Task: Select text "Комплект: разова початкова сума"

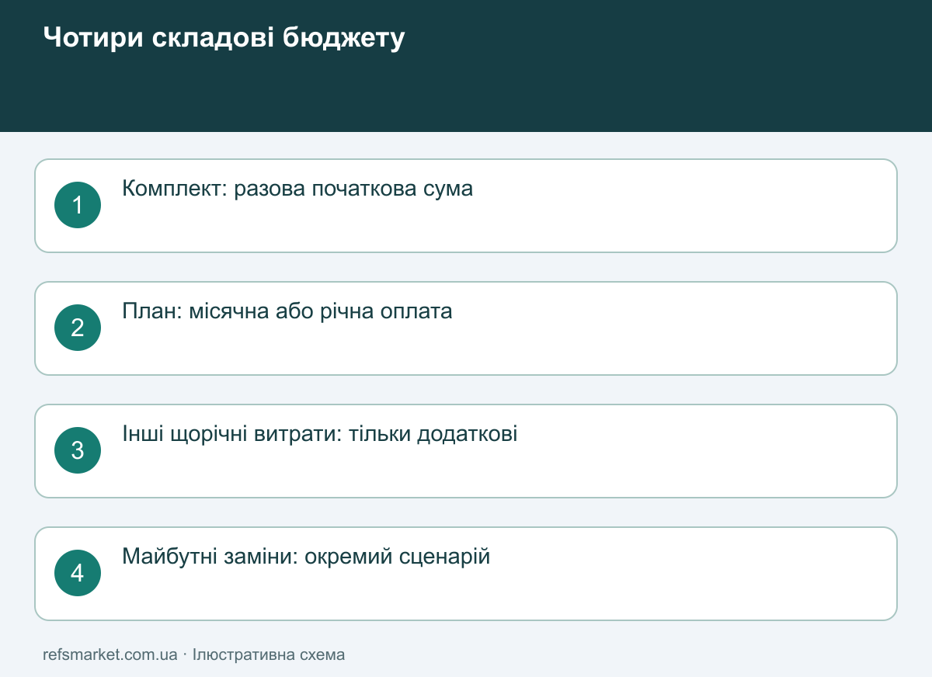Action: click(x=297, y=189)
